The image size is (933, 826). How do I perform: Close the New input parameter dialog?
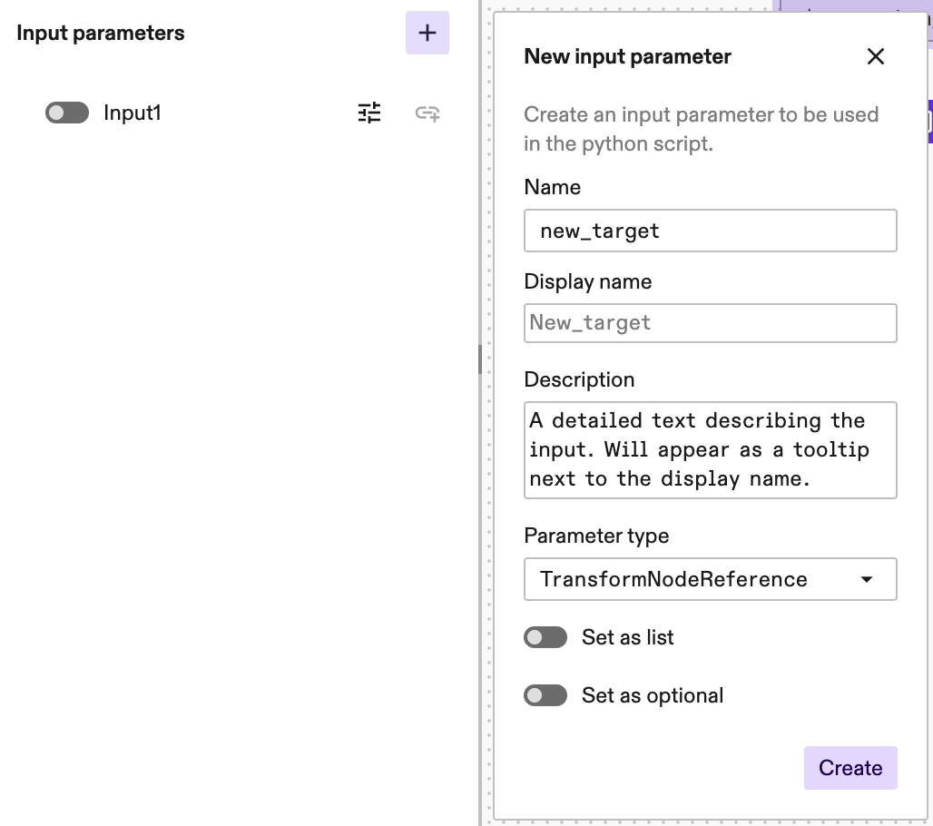(875, 56)
